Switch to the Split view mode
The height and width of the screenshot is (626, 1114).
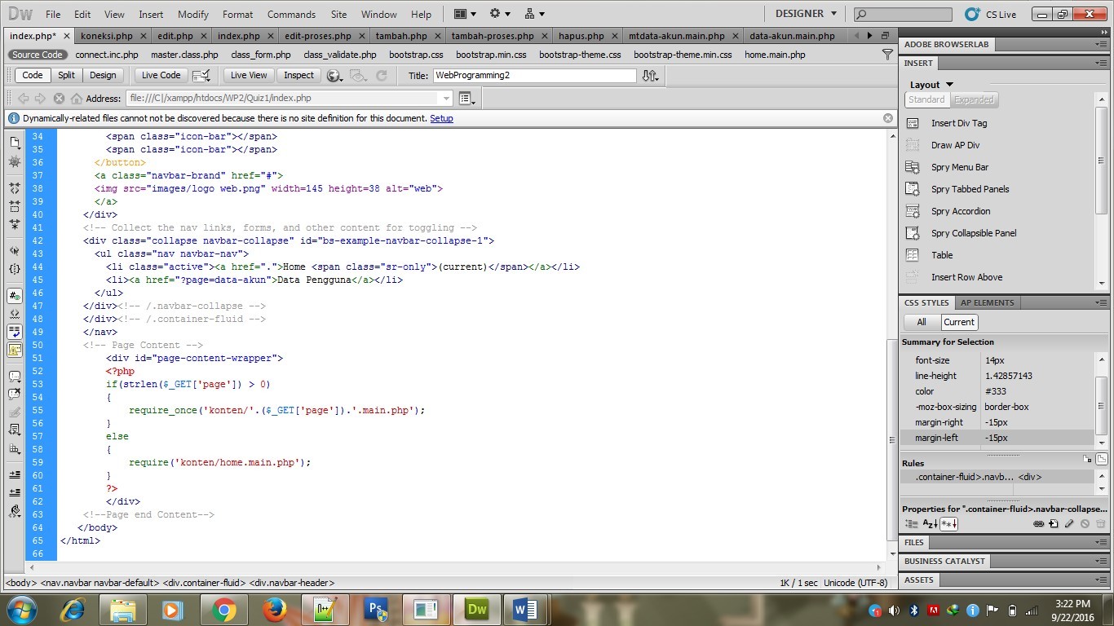[x=66, y=75]
